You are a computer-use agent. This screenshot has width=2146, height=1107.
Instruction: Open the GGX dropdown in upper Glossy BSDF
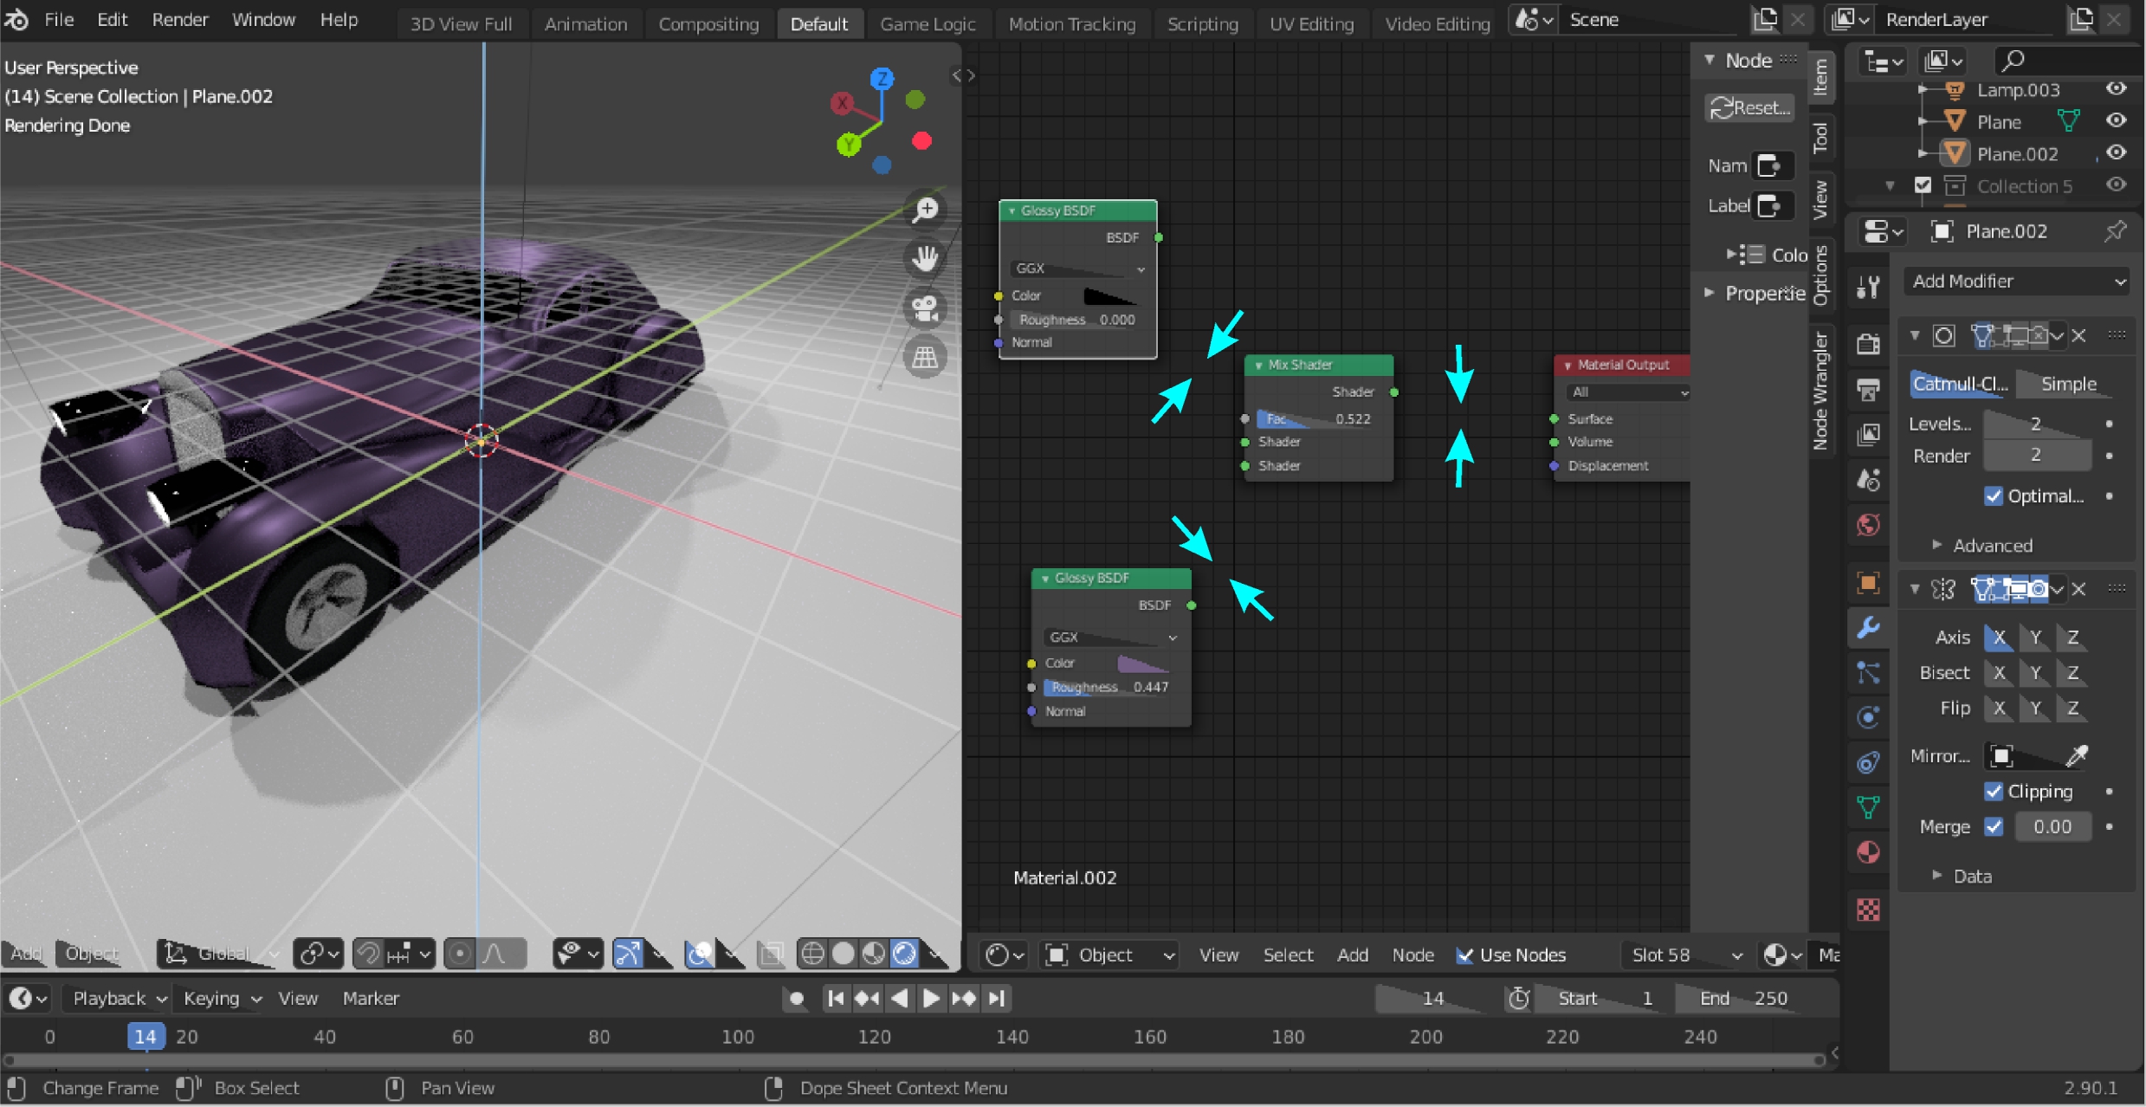1078,269
